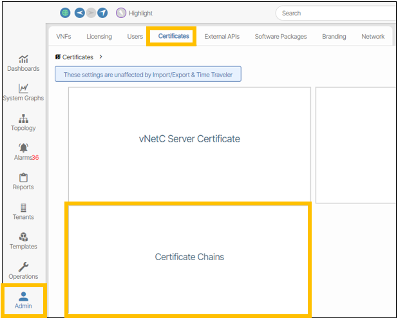Click the globe icon in top toolbar
This screenshot has height=320, width=398.
(65, 13)
